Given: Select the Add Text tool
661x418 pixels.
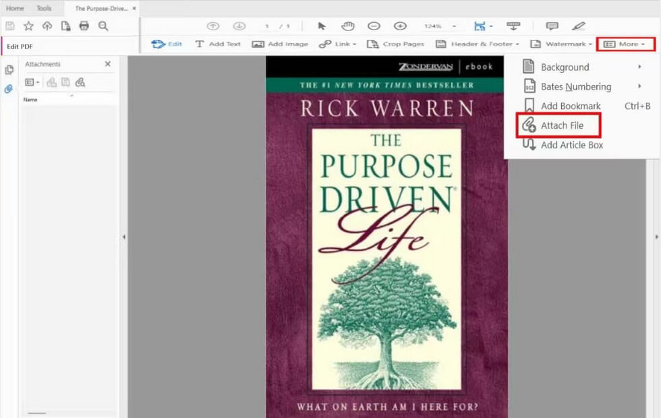Looking at the screenshot, I should point(217,43).
